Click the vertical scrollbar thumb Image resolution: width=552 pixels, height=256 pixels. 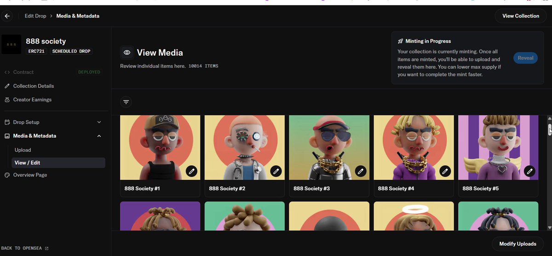pyautogui.click(x=550, y=129)
